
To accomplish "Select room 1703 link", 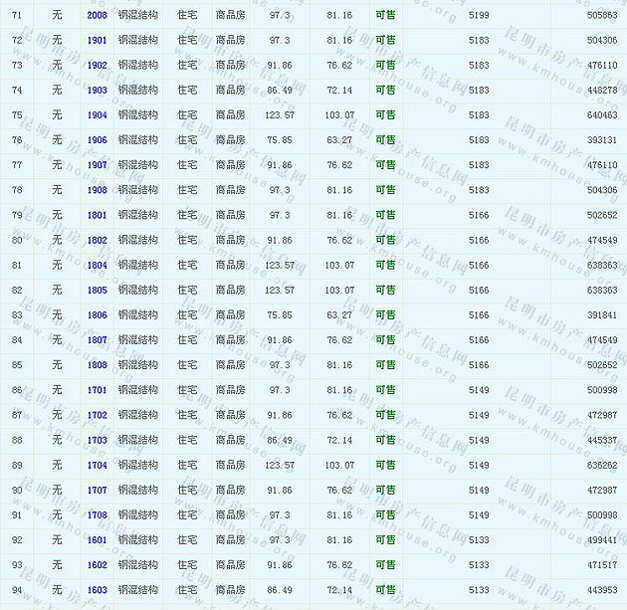I will point(97,440).
